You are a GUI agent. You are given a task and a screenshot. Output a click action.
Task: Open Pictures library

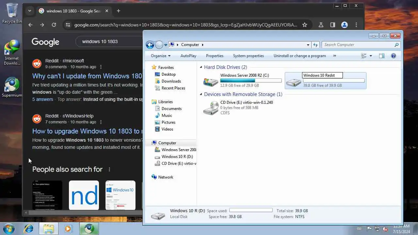168,122
